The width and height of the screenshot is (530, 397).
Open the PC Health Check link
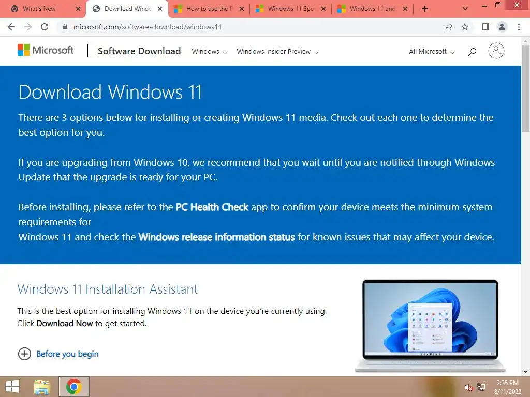pyautogui.click(x=212, y=207)
